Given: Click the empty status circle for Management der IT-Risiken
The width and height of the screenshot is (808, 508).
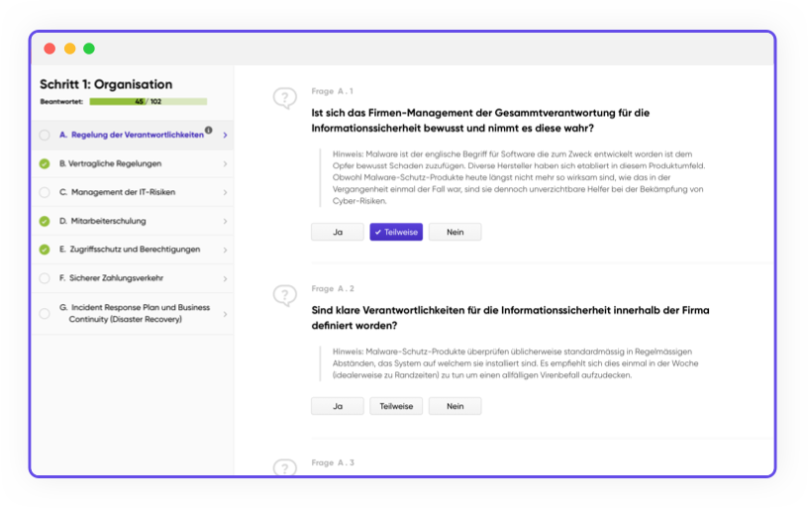Looking at the screenshot, I should tap(45, 192).
